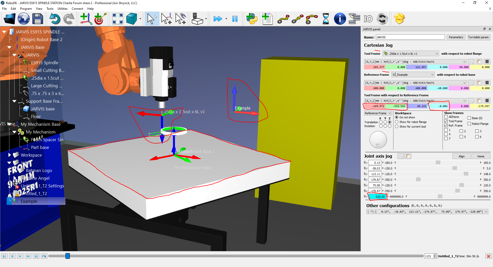Click the blue info message icon

click(340, 19)
